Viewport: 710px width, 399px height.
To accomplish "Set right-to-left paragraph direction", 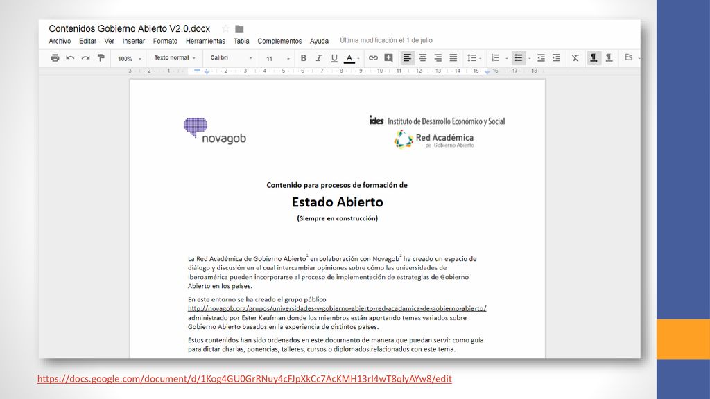I will 609,58.
